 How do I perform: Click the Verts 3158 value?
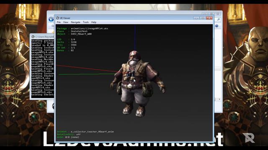click(74, 42)
